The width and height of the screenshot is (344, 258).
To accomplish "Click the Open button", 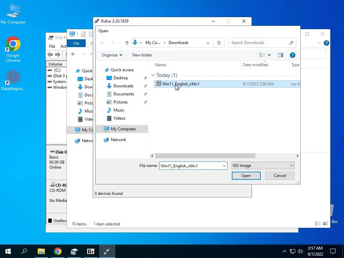I will tap(246, 176).
